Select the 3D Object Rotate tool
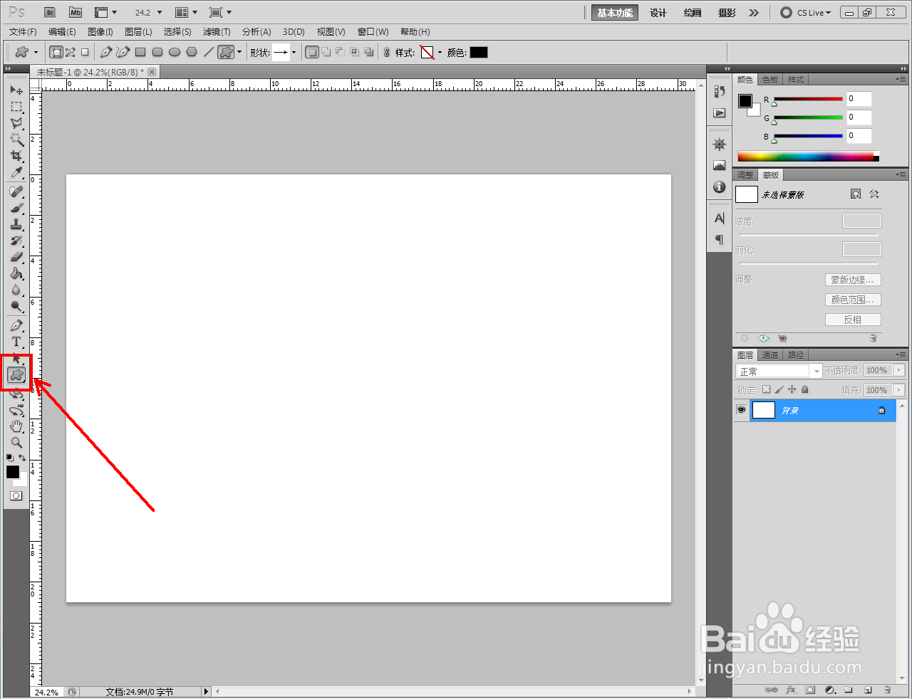Viewport: 912px width, 699px height. 16,394
